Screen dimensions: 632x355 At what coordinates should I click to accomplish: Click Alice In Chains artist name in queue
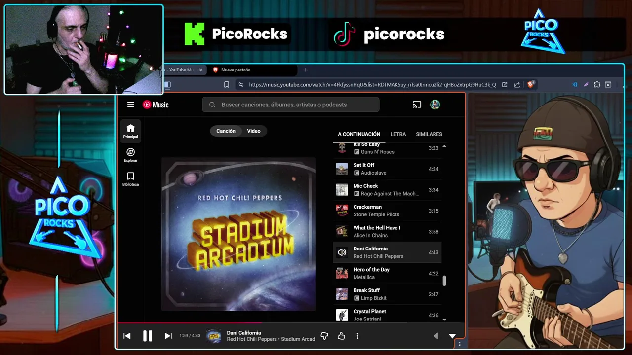pos(370,235)
